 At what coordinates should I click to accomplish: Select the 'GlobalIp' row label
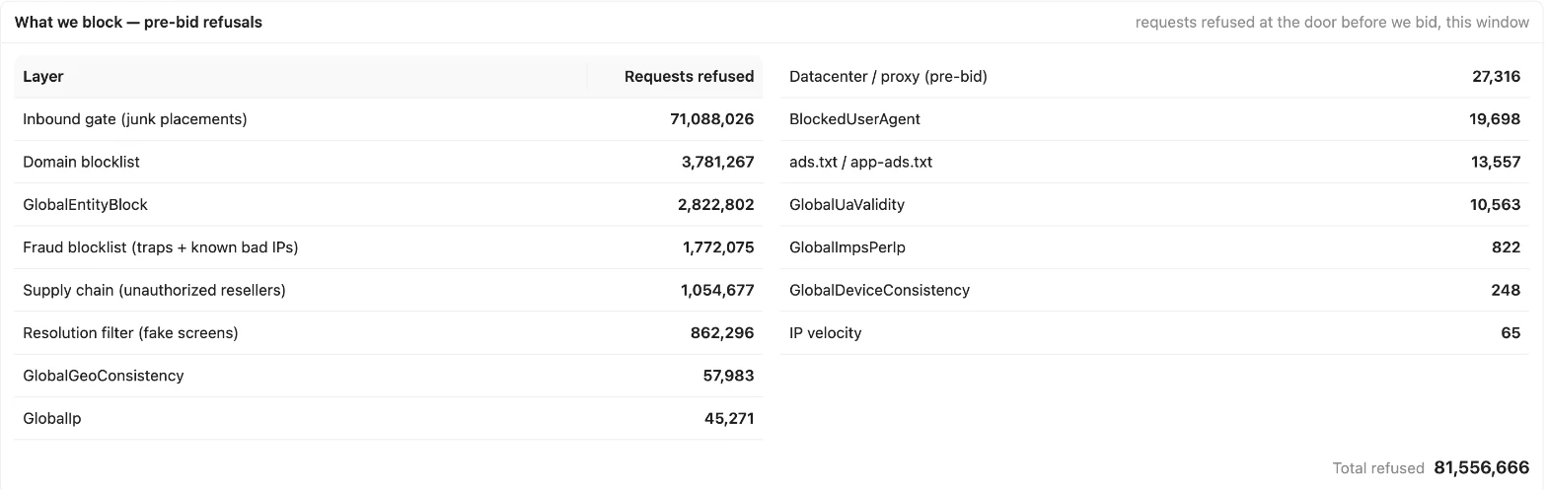[x=52, y=419]
